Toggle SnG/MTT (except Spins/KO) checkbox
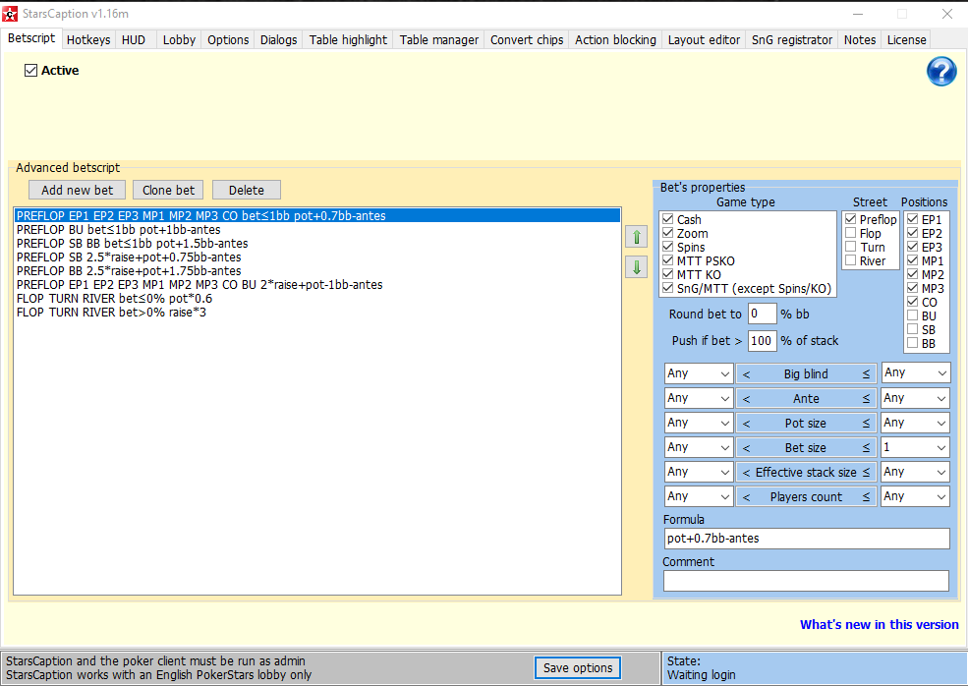The image size is (968, 686). tap(667, 288)
